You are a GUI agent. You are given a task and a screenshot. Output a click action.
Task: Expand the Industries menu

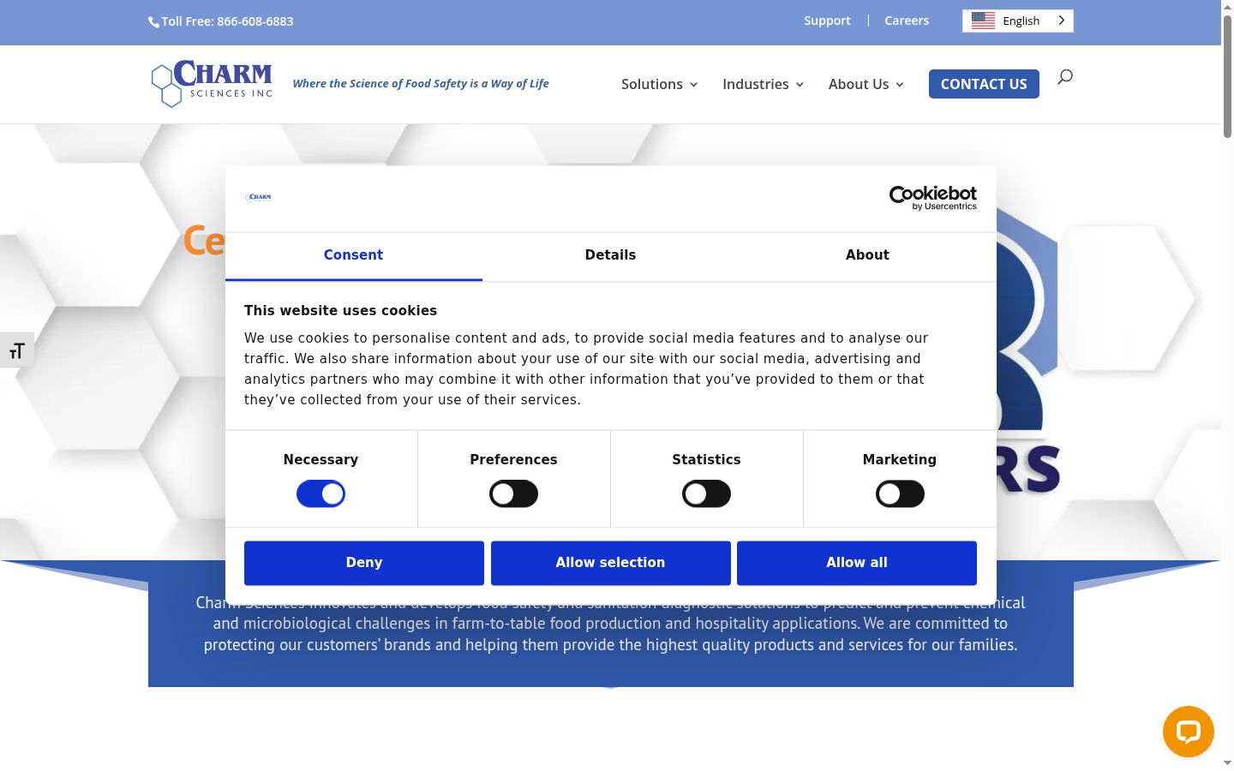763,84
